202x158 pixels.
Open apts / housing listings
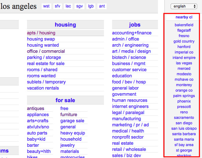pyautogui.click(x=41, y=33)
